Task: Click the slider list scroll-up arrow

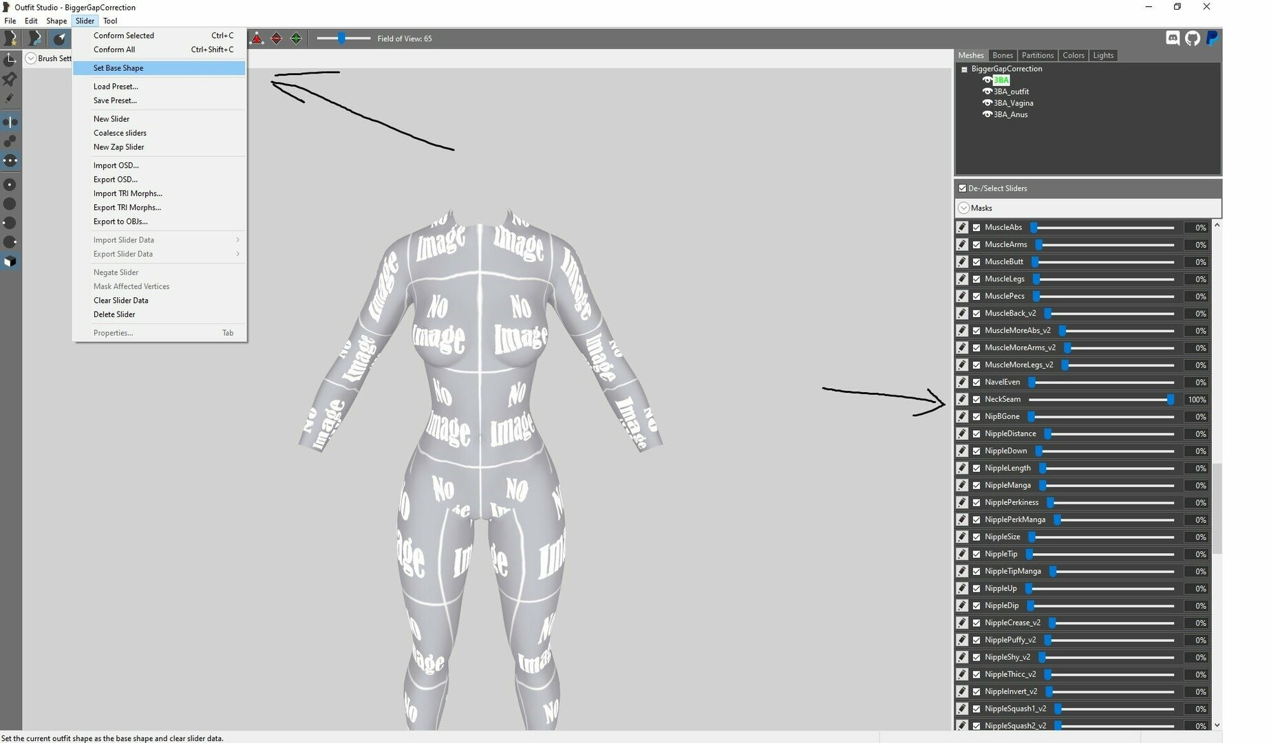Action: point(1217,225)
